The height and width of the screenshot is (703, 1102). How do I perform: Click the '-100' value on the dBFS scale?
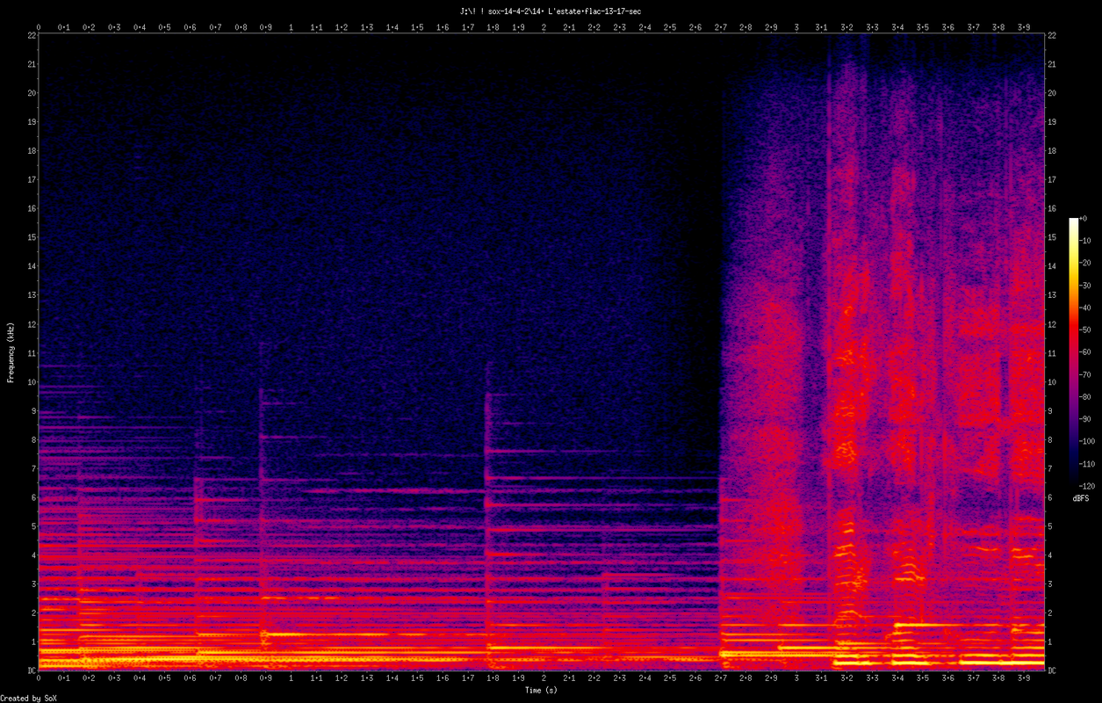tap(1087, 440)
